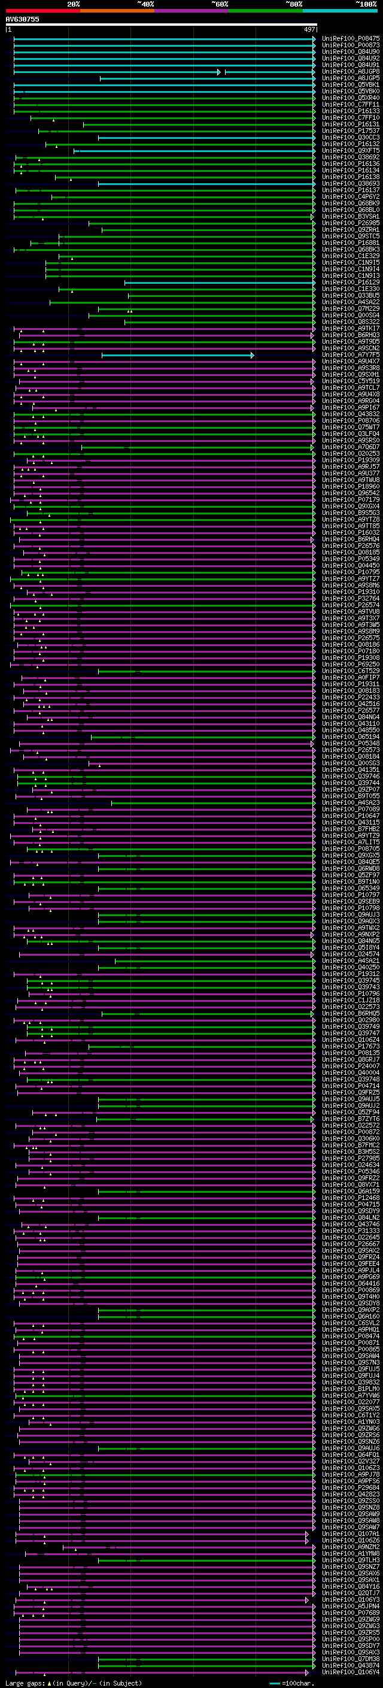Select hit UniRef100_B9S5G3
Screen dimensions: 383x1688
point(351,513)
